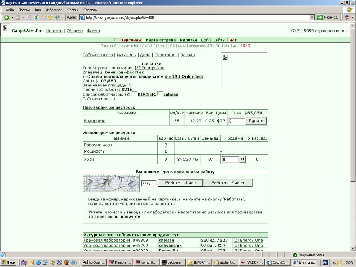This screenshot has width=356, height=267.
Task: Click the captcha image
Action: (x=111, y=183)
